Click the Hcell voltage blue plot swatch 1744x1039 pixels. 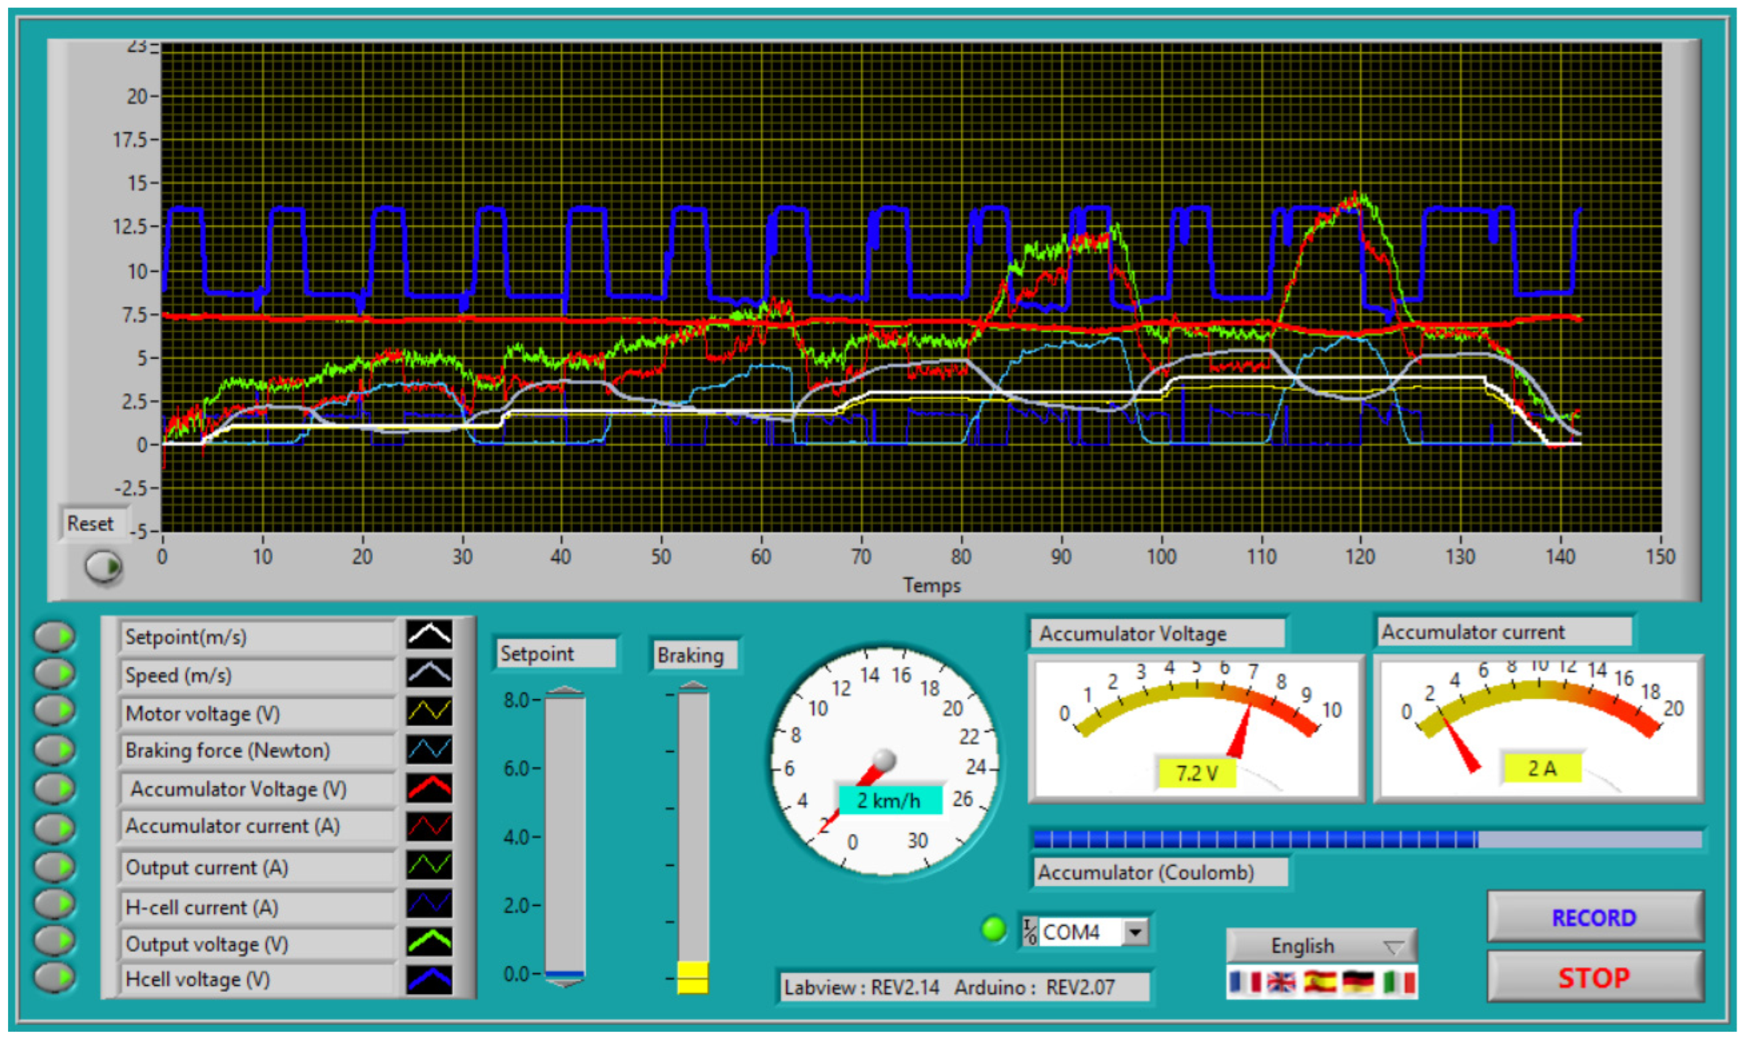pyautogui.click(x=430, y=980)
